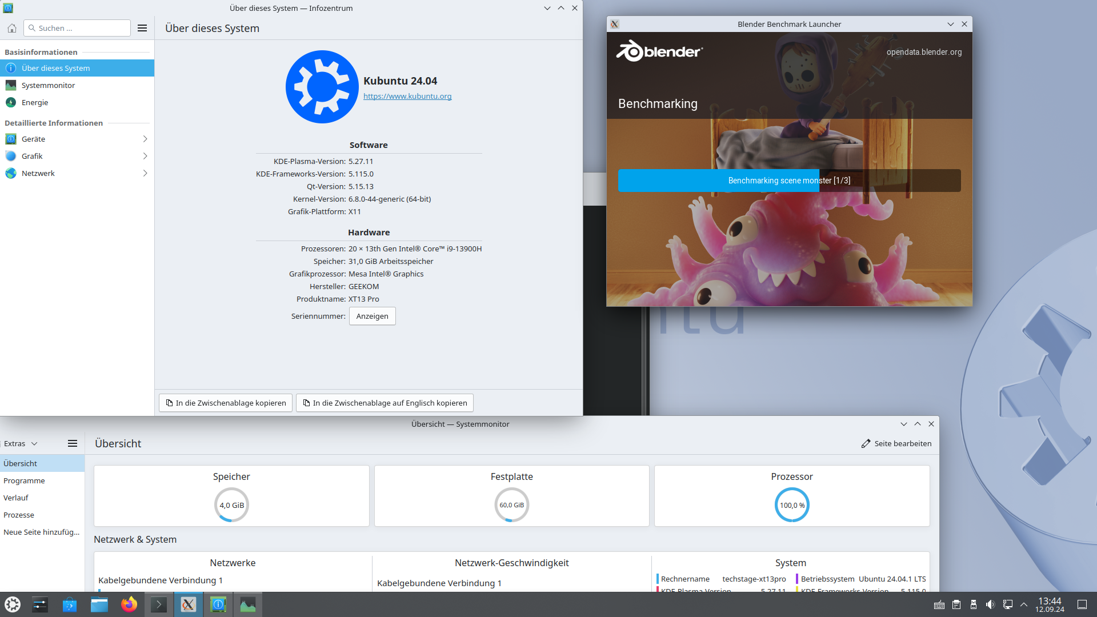Click the network connection tray icon
Screen dimensions: 1097x617
1008,604
